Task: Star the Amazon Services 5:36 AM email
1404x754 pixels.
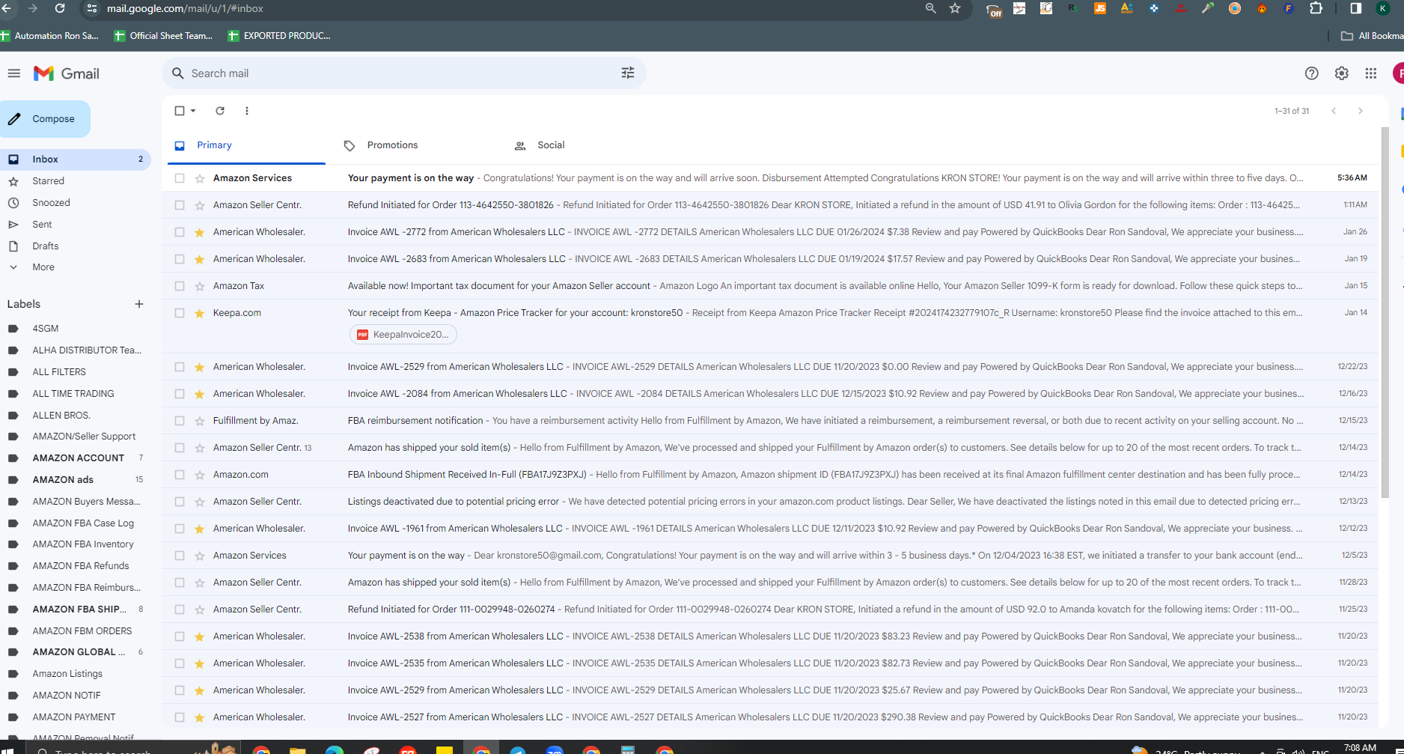Action: (x=200, y=178)
